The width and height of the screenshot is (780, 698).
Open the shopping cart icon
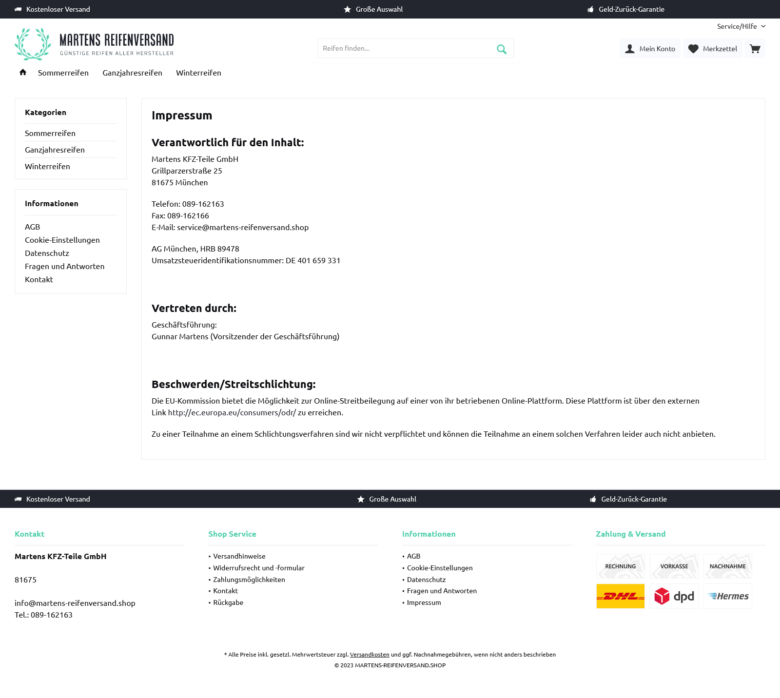point(755,49)
